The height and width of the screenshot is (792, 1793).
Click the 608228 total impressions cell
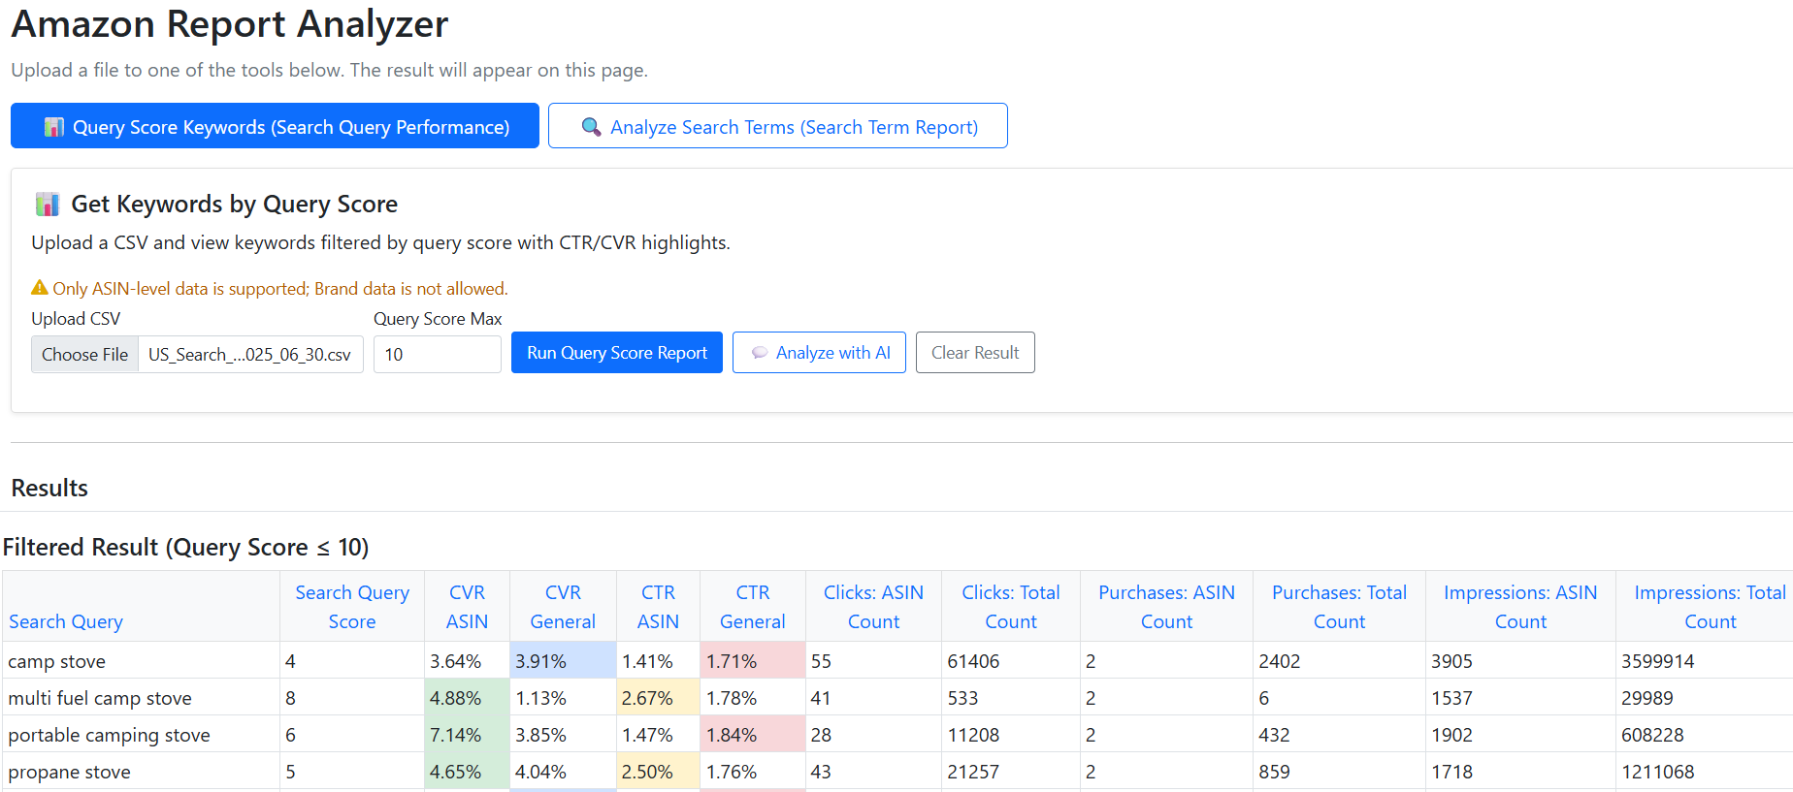click(x=1704, y=735)
